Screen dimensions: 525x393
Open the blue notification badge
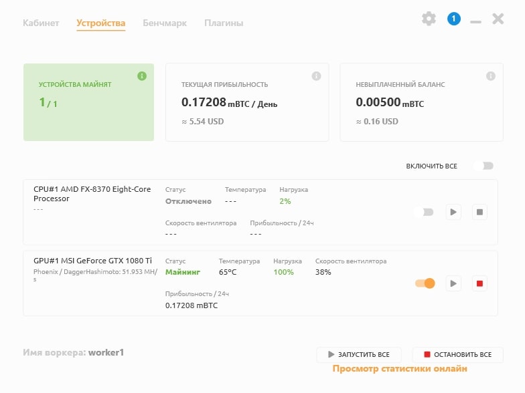pos(454,19)
